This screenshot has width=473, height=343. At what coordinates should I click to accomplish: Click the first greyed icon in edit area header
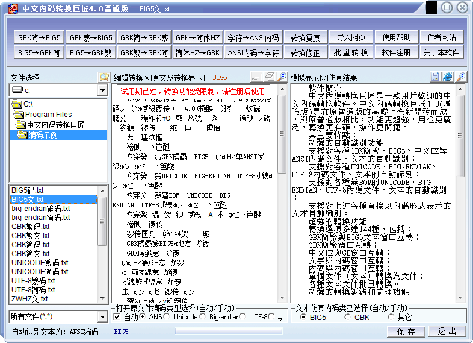pos(257,77)
